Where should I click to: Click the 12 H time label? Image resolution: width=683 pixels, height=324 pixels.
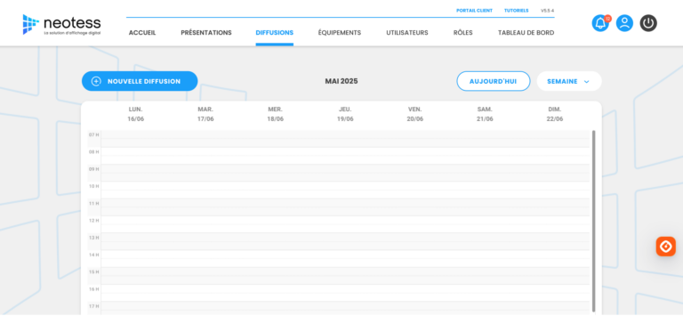[x=93, y=220]
